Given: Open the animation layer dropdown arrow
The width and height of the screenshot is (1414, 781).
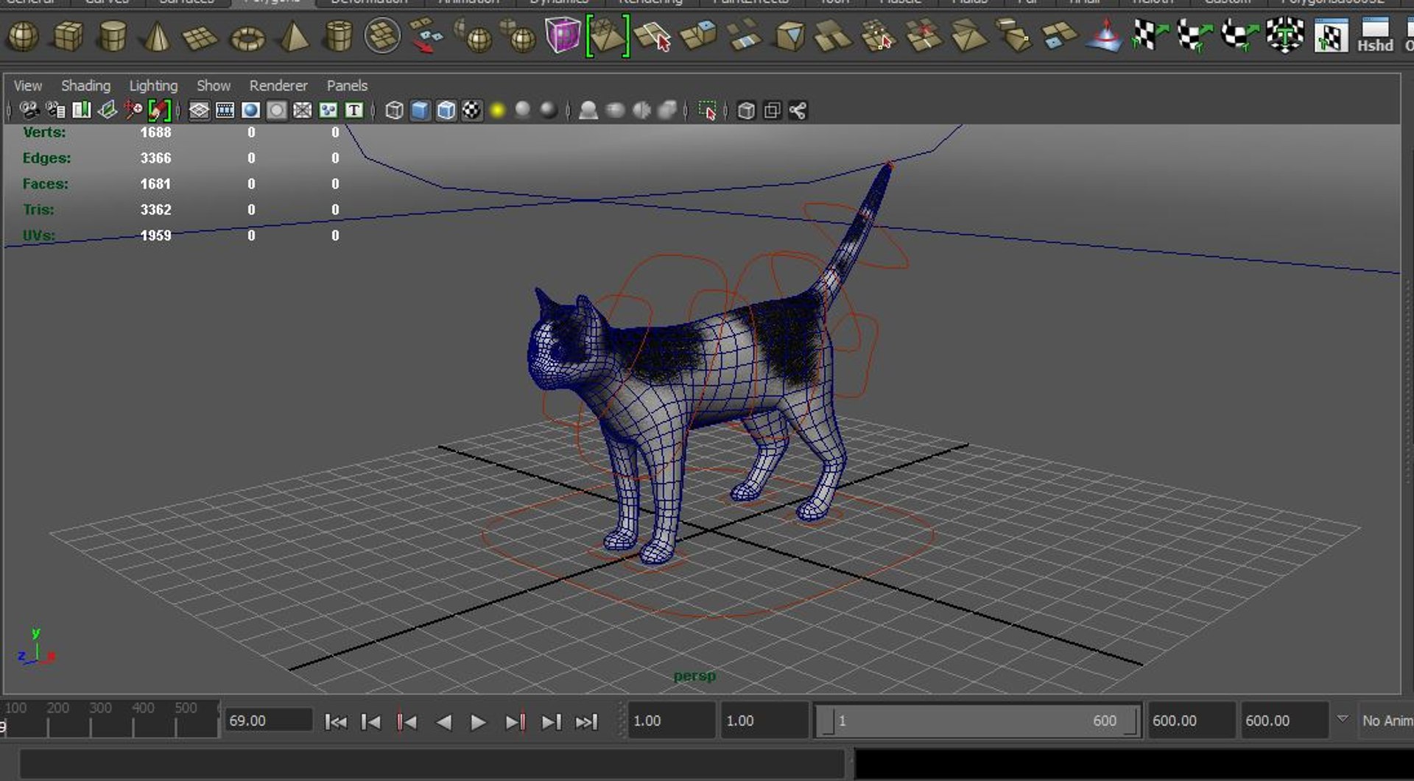Looking at the screenshot, I should click(1343, 719).
